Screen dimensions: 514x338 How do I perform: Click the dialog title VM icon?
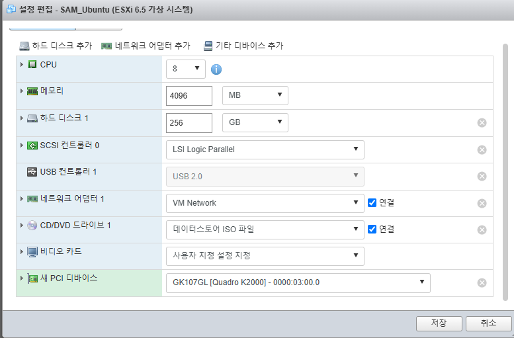coord(11,9)
